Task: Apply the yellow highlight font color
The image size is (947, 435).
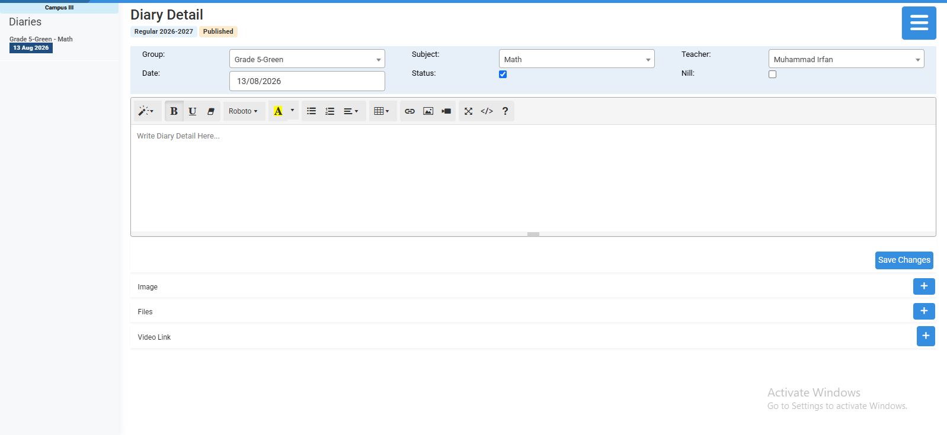Action: tap(278, 111)
